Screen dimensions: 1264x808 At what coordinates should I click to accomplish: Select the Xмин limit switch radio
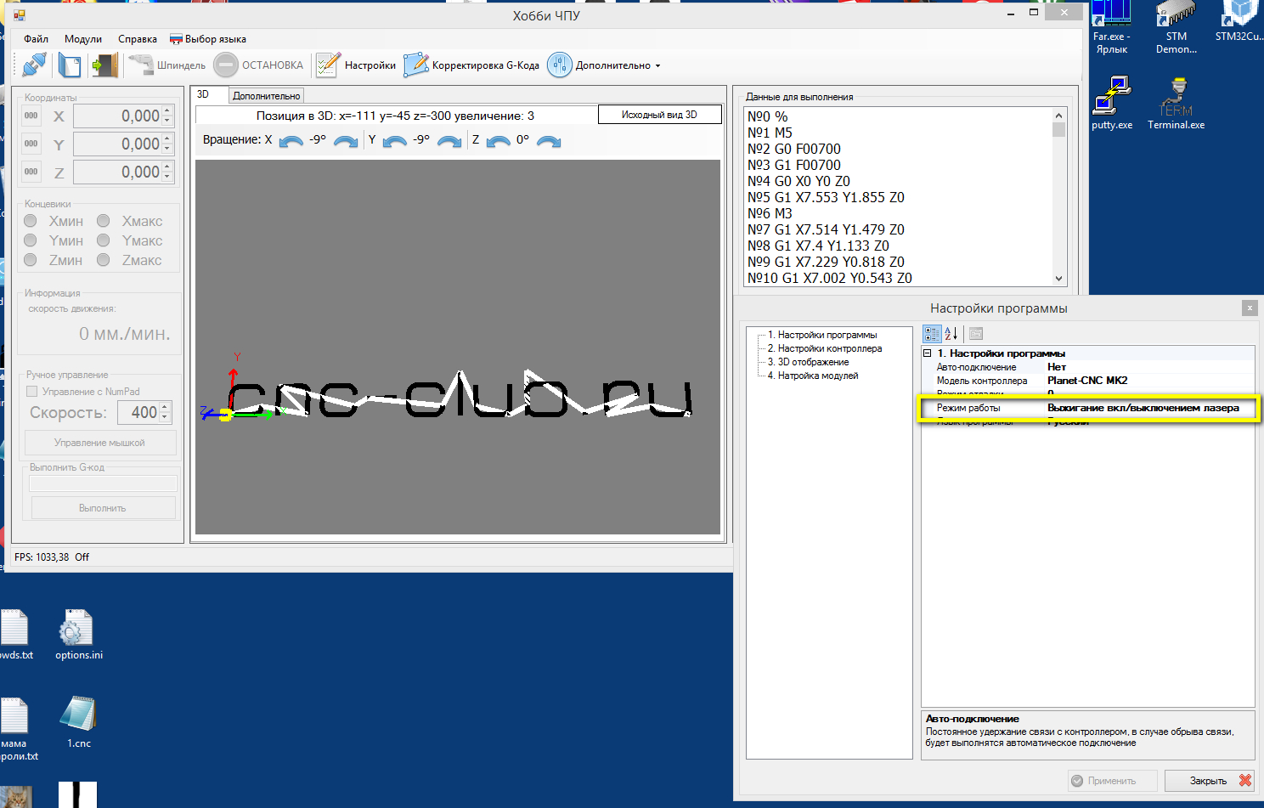(31, 221)
